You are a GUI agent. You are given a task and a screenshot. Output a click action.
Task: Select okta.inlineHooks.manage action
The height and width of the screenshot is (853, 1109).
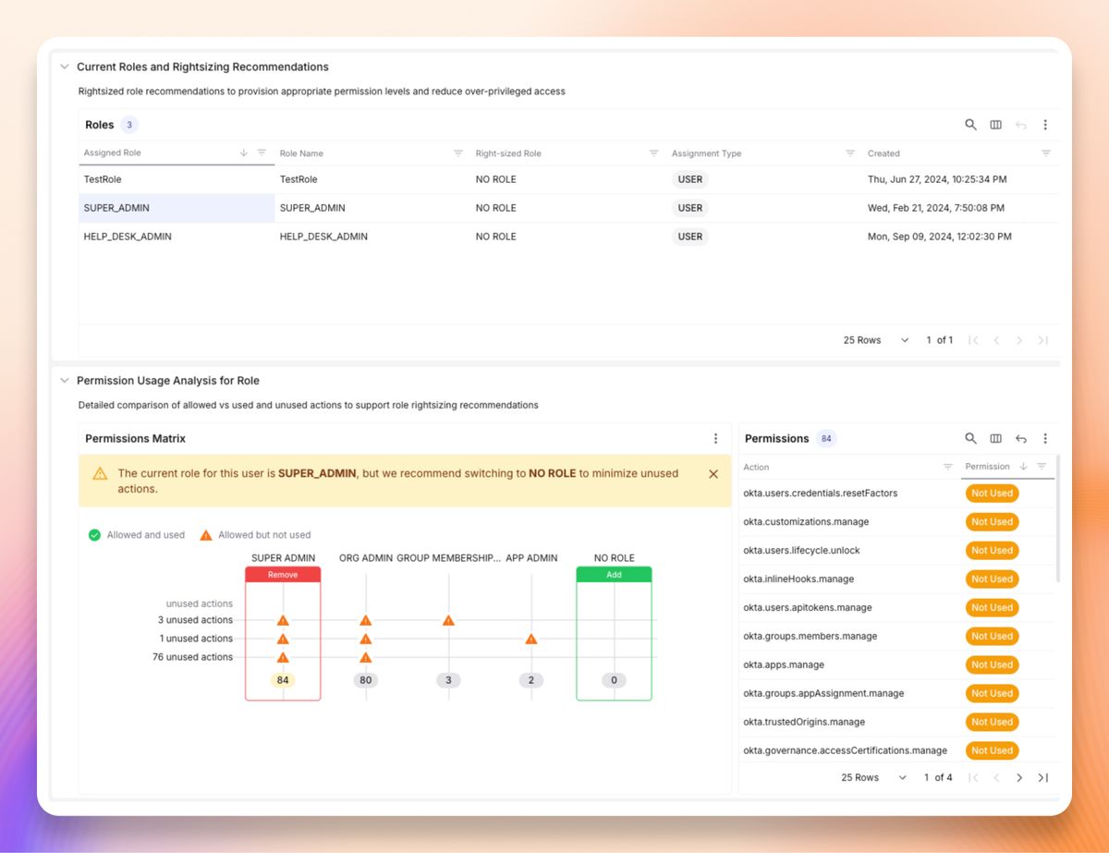click(798, 579)
